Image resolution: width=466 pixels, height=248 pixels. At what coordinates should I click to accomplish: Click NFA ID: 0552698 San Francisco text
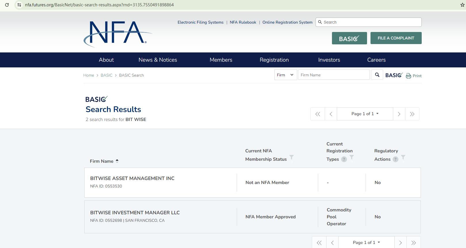[127, 220]
